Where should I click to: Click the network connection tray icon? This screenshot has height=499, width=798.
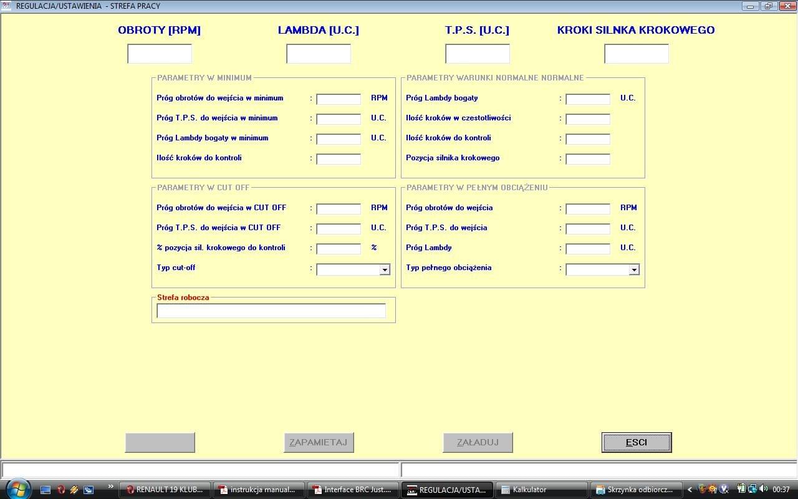pos(752,490)
